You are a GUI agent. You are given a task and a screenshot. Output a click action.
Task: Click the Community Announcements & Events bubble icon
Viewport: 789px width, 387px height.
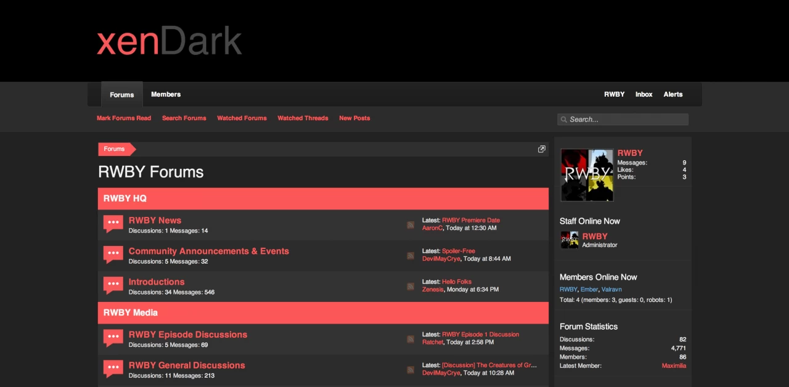coord(113,255)
